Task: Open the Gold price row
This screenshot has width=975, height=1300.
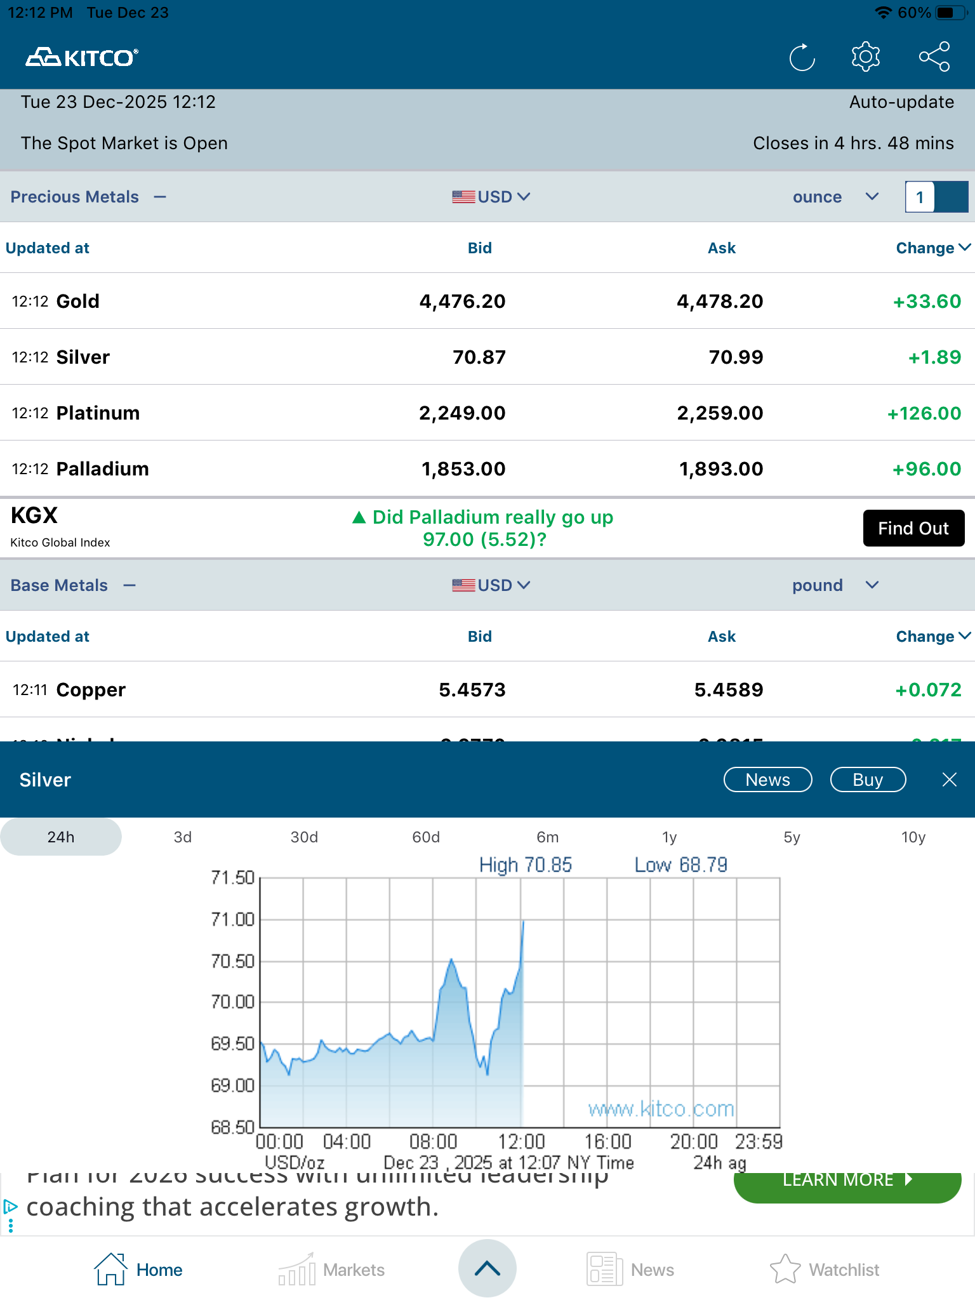Action: click(x=487, y=301)
